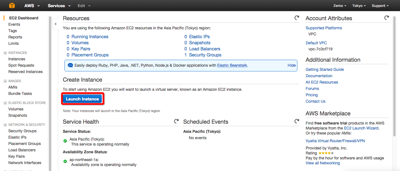The height and width of the screenshot is (171, 400).
Task: Open Spot Requests in the sidebar
Action: tap(21, 65)
